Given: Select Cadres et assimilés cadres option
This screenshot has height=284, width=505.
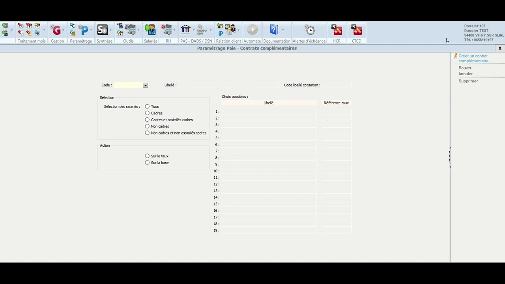Looking at the screenshot, I should pyautogui.click(x=147, y=120).
